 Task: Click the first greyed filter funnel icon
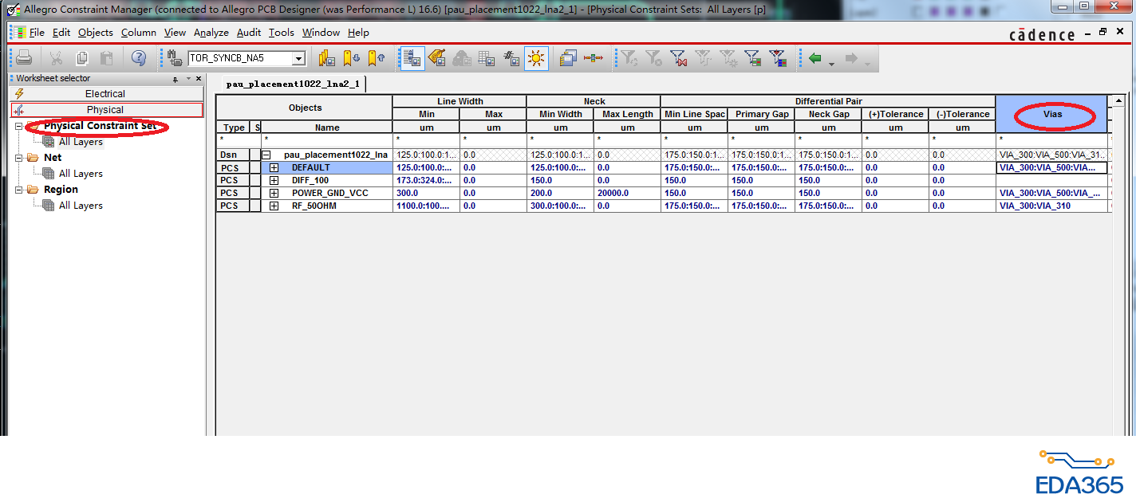pyautogui.click(x=629, y=58)
